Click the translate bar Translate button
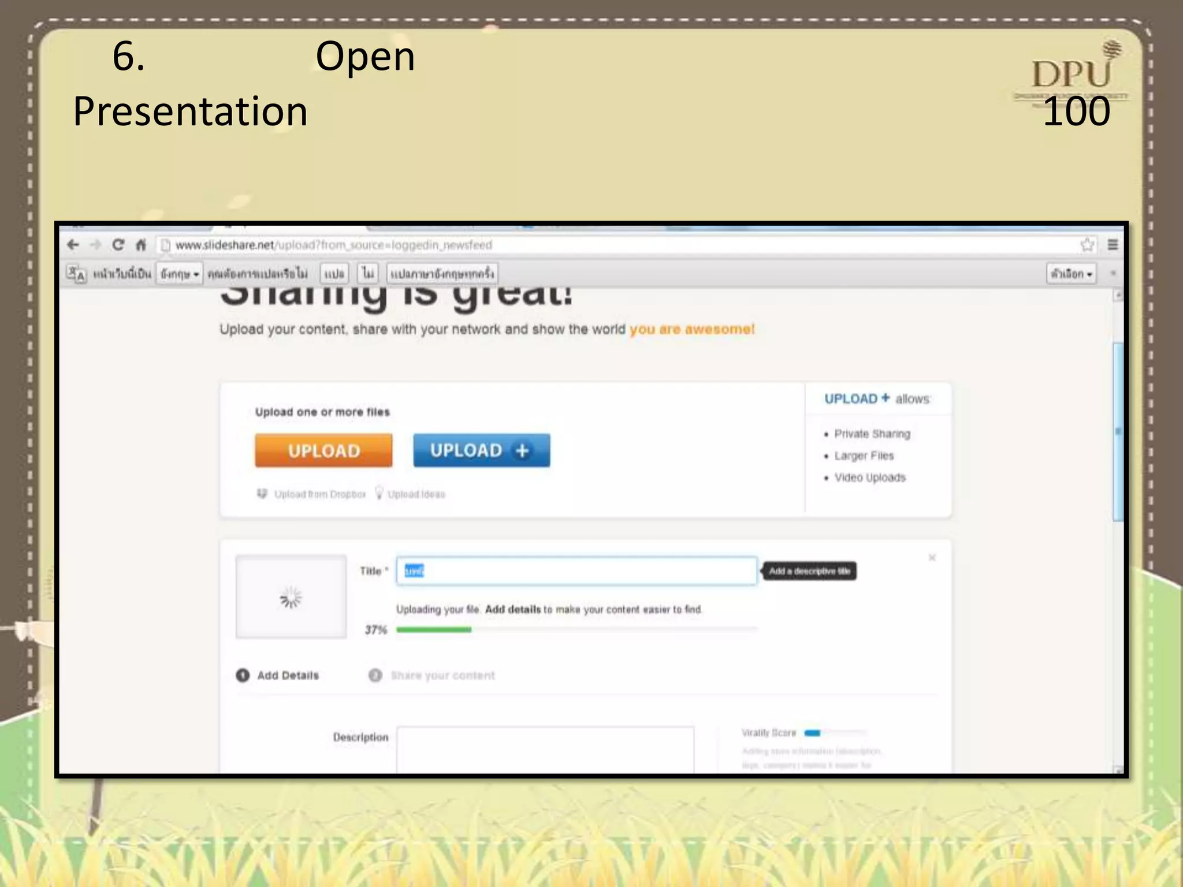This screenshot has height=887, width=1183. point(334,274)
